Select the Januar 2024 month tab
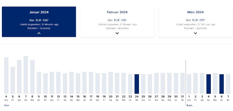 [x=39, y=12]
